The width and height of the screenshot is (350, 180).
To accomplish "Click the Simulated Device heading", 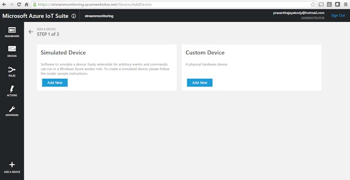I will (63, 52).
